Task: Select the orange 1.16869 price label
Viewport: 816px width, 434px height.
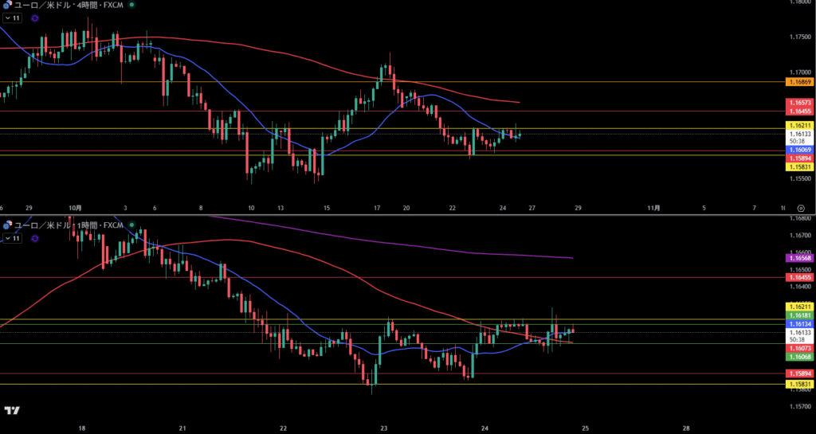Action: 799,82
